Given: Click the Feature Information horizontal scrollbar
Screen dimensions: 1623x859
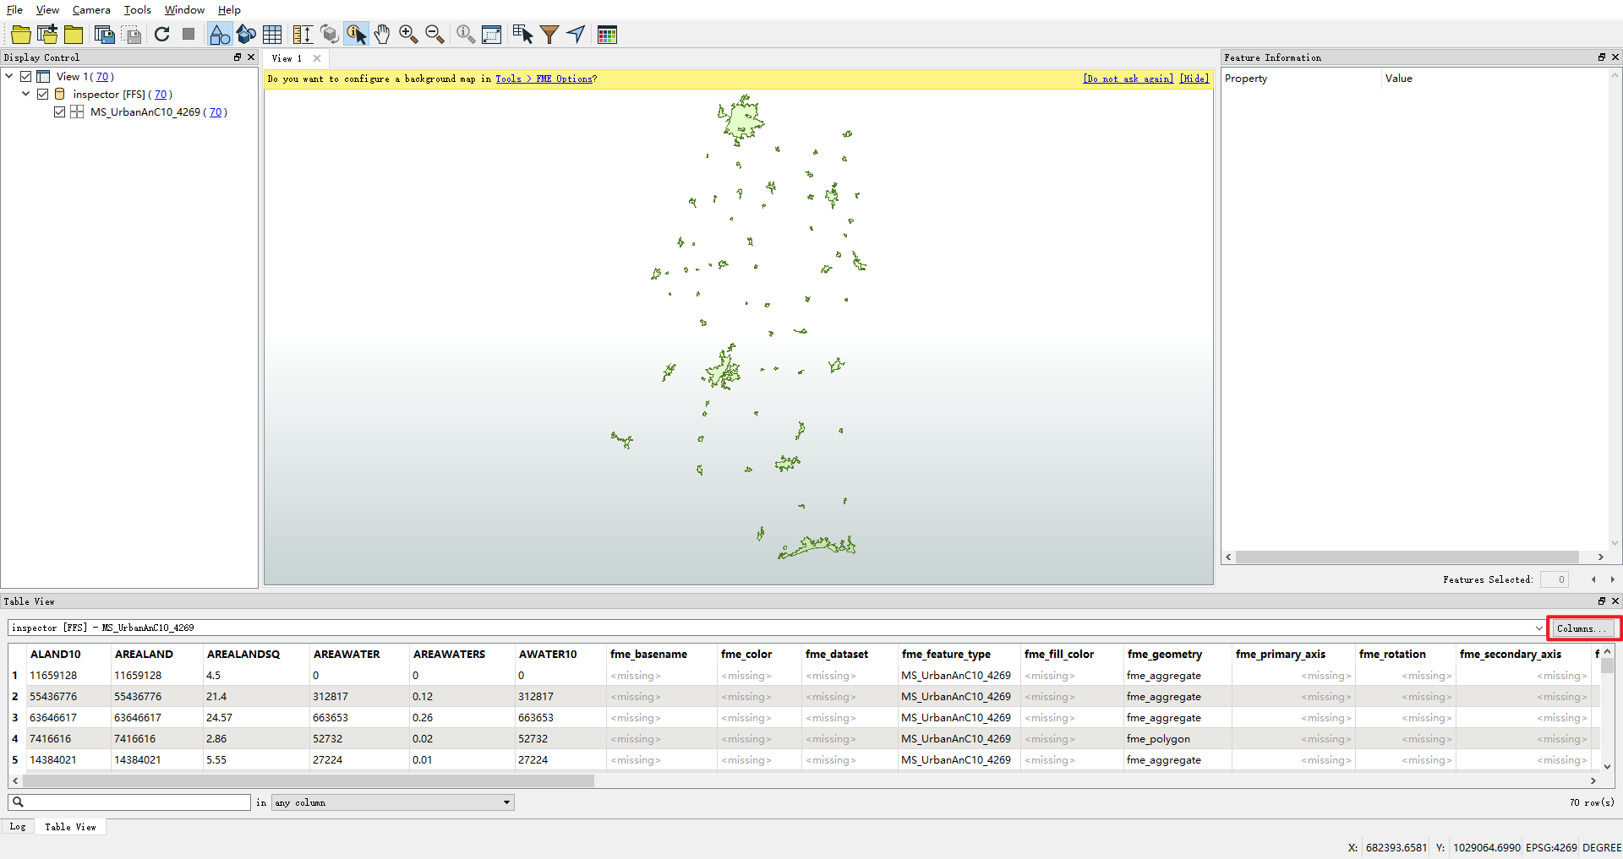Looking at the screenshot, I should 1407,557.
